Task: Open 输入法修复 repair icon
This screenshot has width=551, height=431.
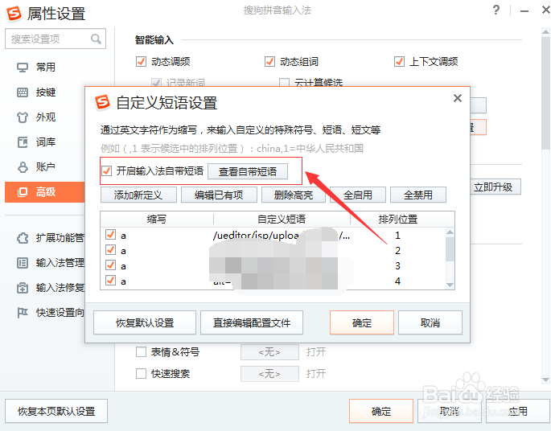Action: tap(23, 288)
